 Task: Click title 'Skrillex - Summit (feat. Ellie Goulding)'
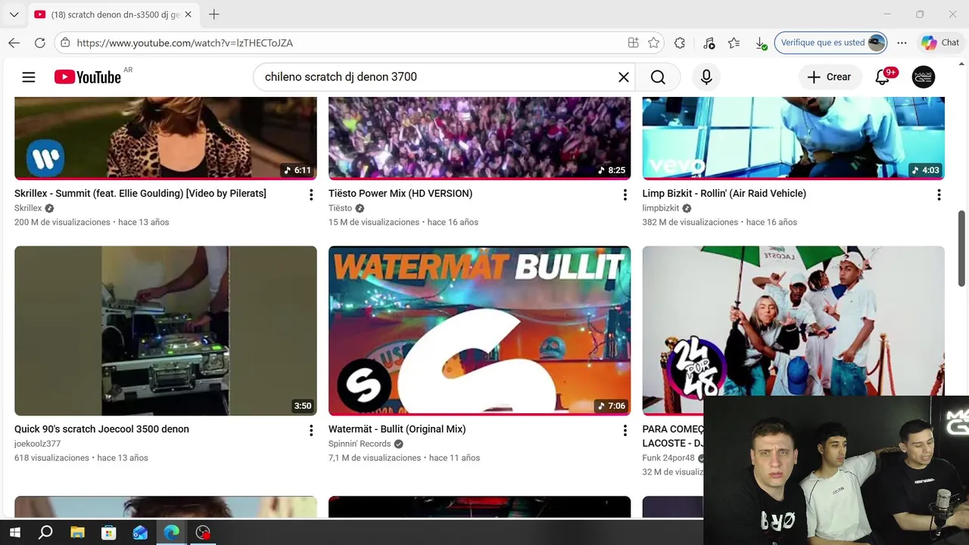click(x=140, y=194)
